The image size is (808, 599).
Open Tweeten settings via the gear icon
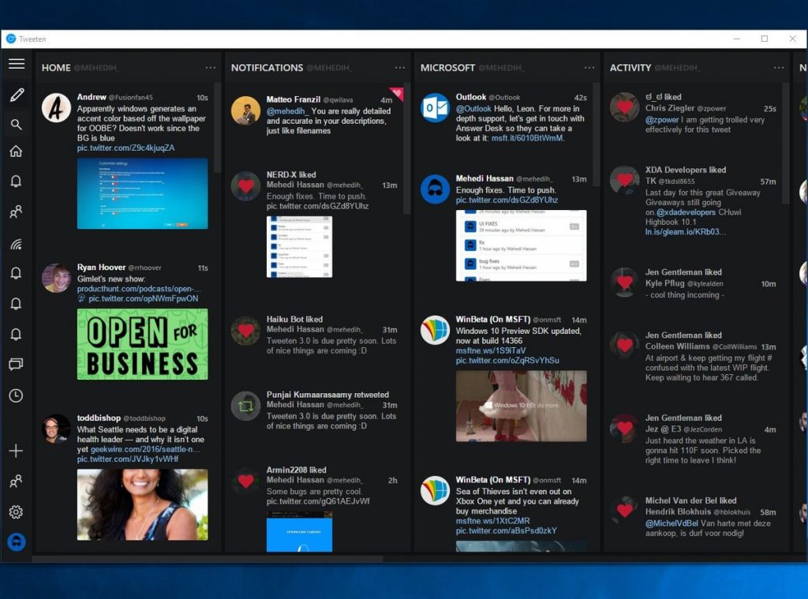(x=16, y=512)
